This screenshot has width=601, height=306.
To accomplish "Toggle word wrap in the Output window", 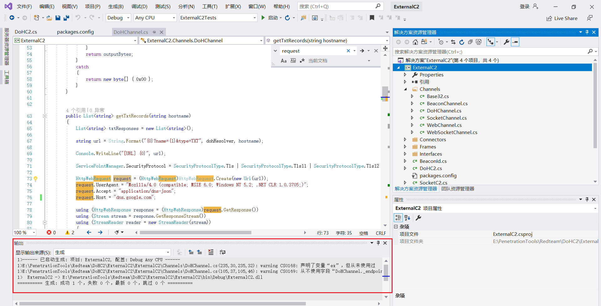I will [x=223, y=252].
